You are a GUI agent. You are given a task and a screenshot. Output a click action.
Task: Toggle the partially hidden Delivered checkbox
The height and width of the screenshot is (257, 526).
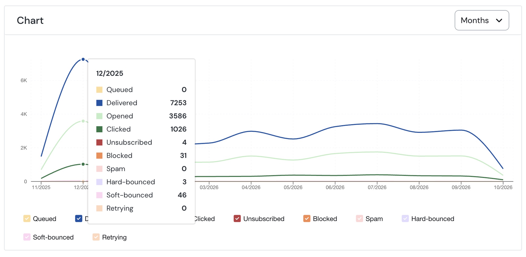pos(79,219)
